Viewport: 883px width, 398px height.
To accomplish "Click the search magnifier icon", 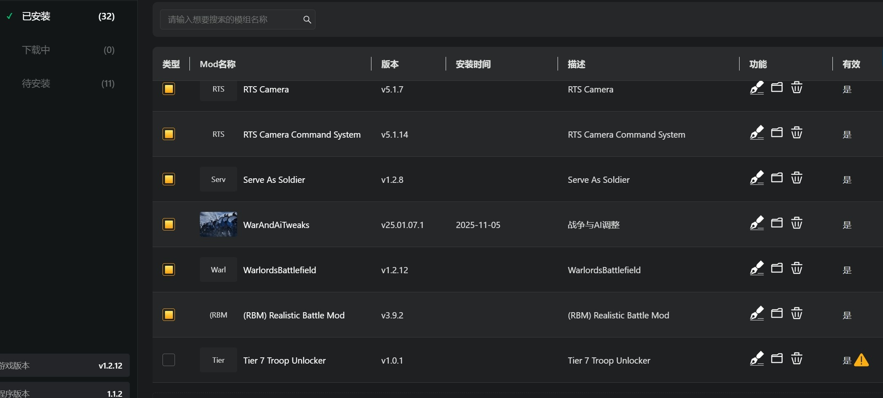I will 307,19.
